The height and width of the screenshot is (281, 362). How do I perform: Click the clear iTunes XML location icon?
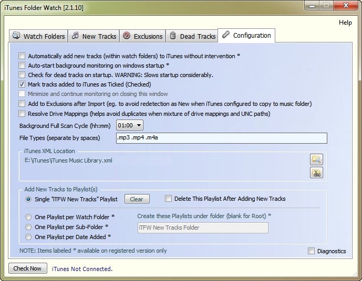pos(316,173)
